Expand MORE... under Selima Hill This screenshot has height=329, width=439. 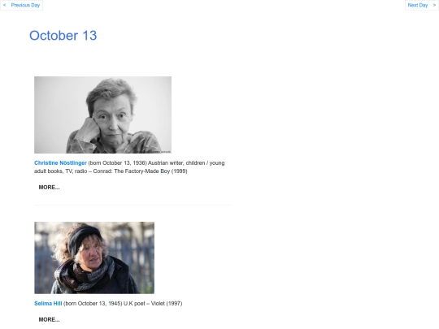pyautogui.click(x=49, y=319)
